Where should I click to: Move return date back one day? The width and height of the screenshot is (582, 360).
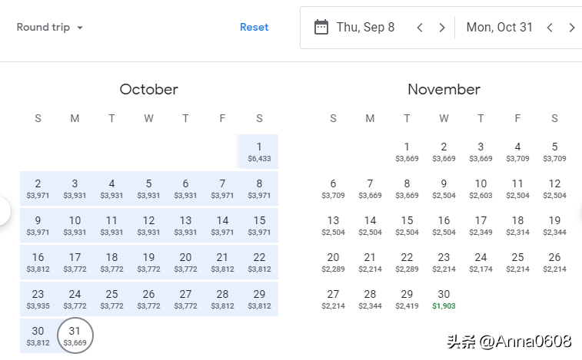550,28
